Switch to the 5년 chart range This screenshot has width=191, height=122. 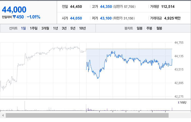tap(73, 28)
